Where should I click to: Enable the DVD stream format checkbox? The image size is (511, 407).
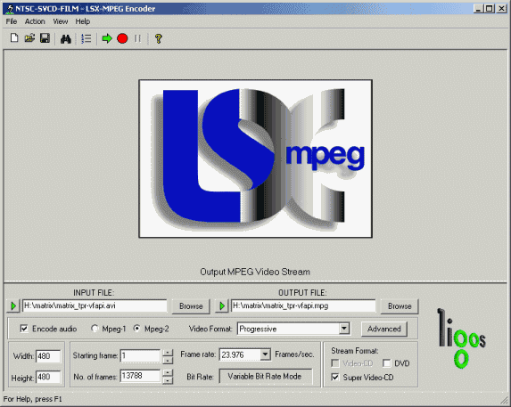pos(387,363)
